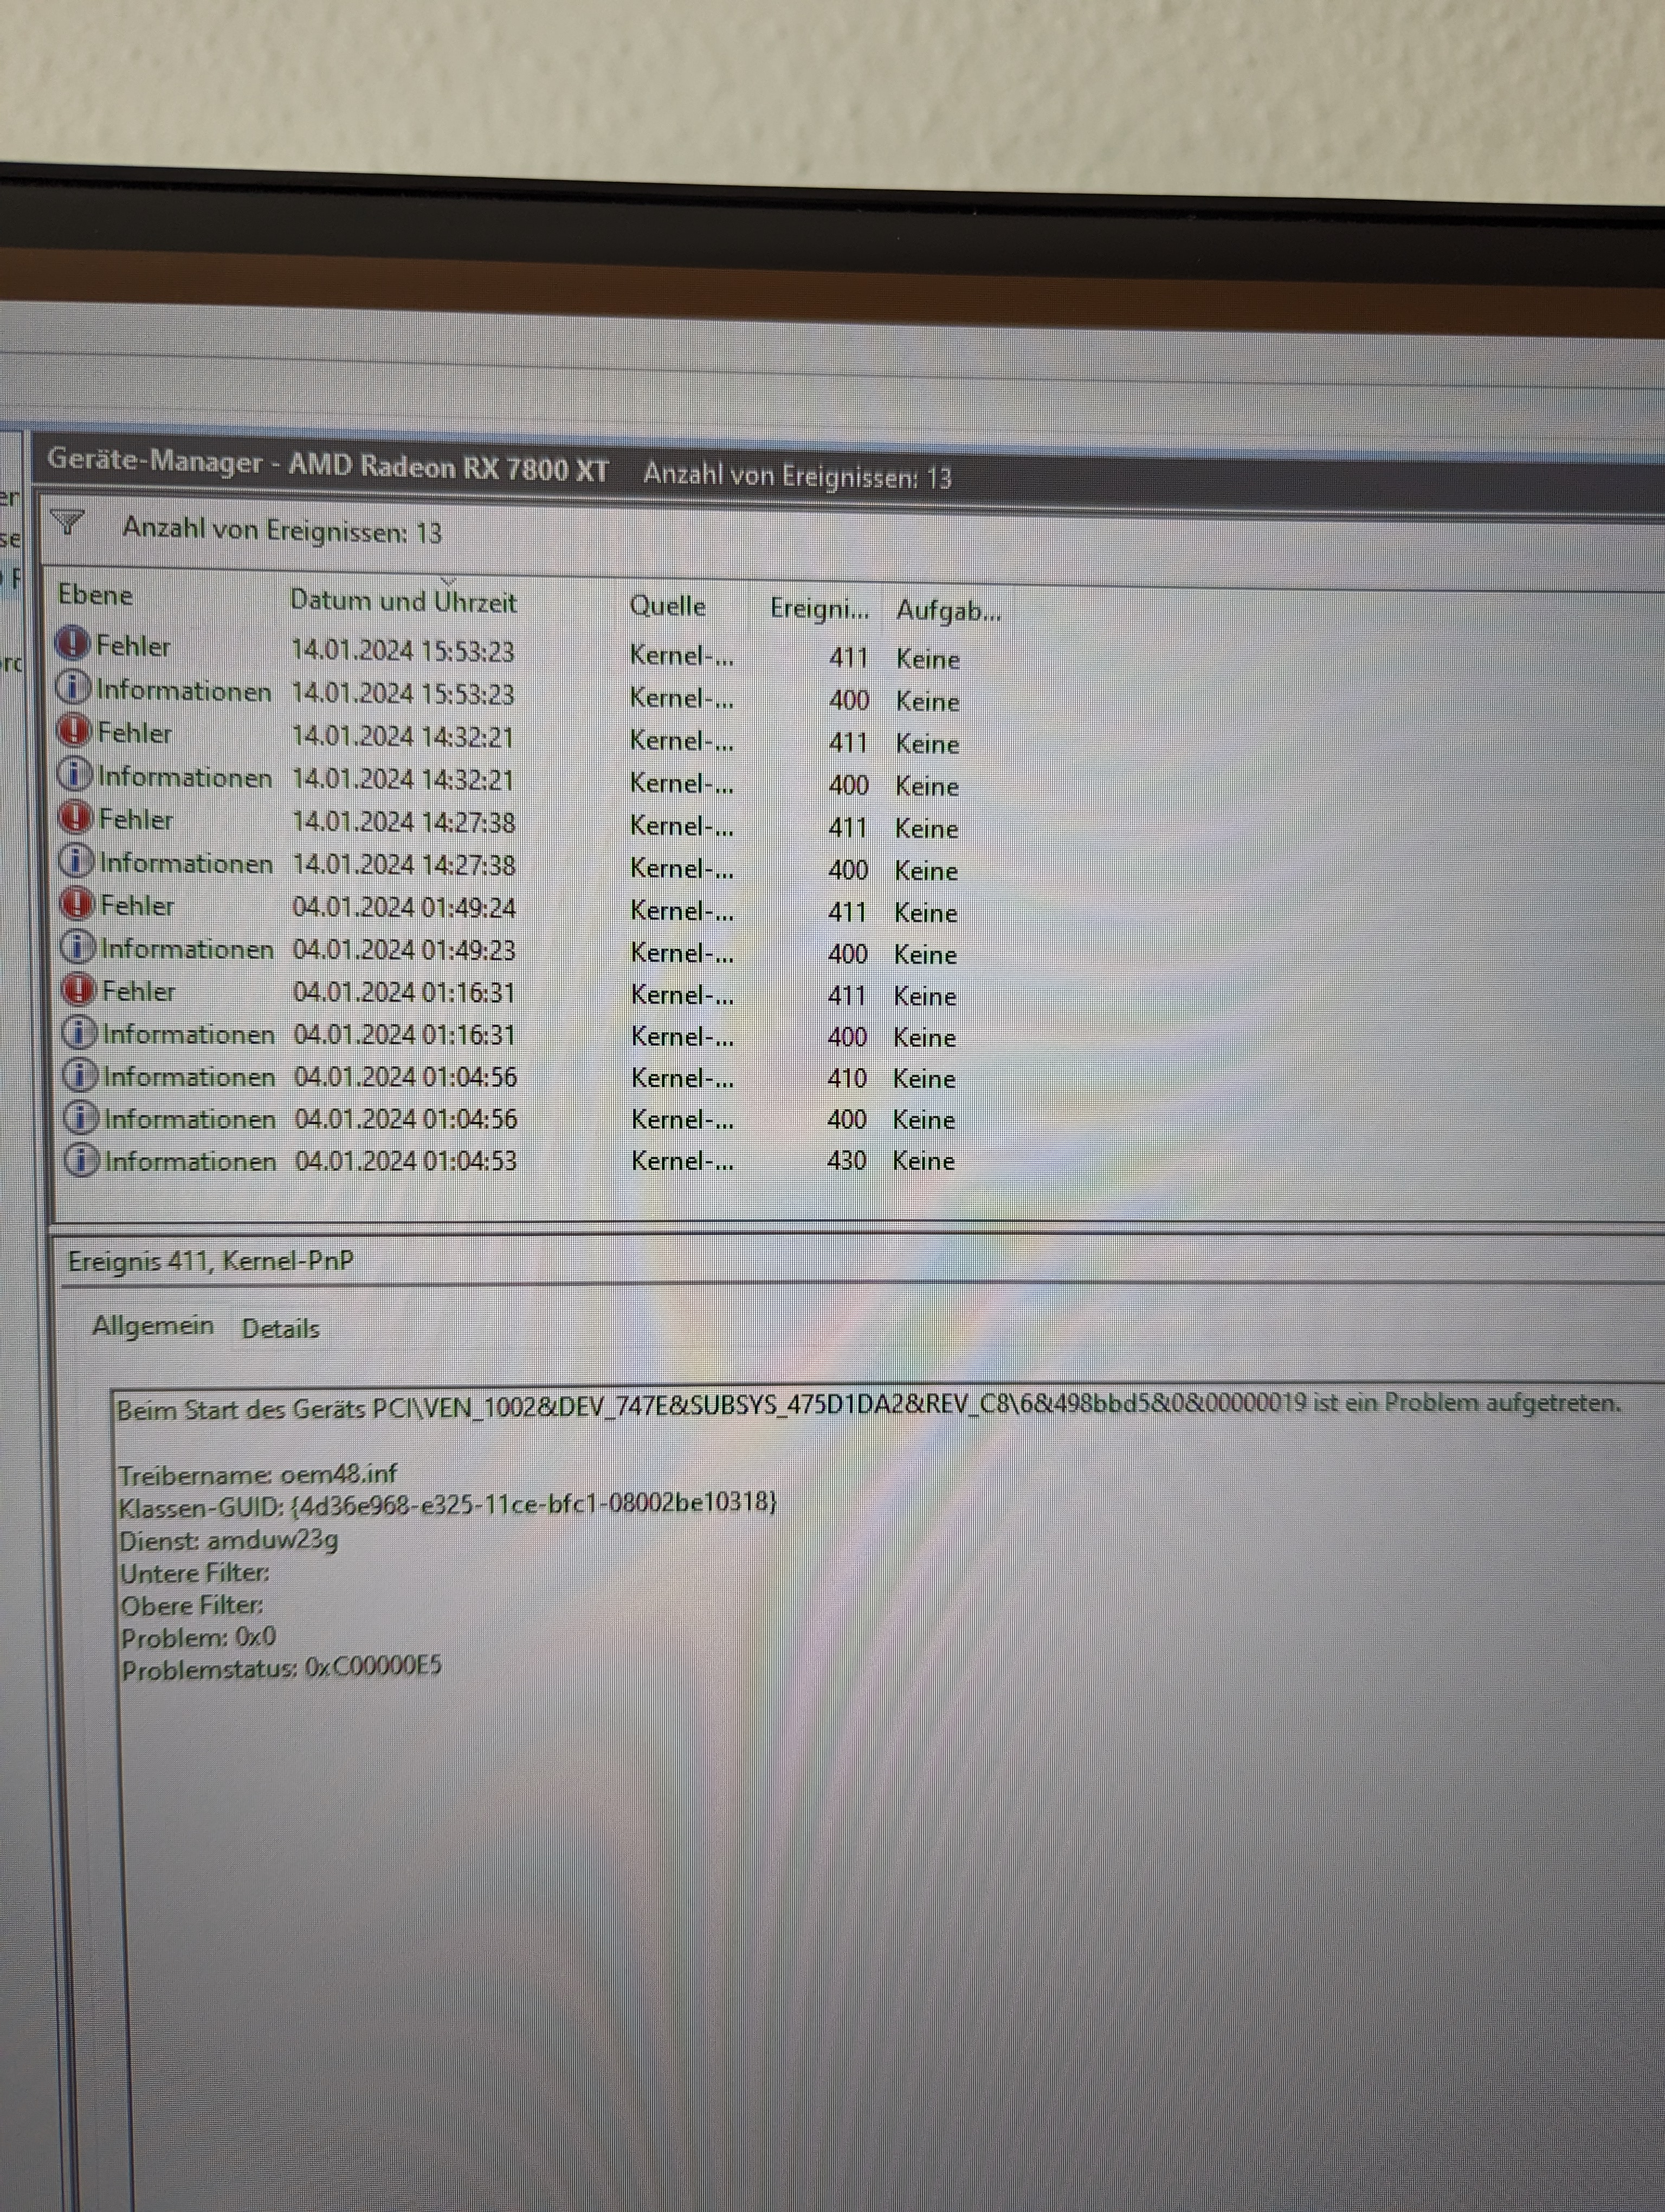Sort events by the Quelle column header
The height and width of the screenshot is (2212, 1665).
[x=668, y=606]
